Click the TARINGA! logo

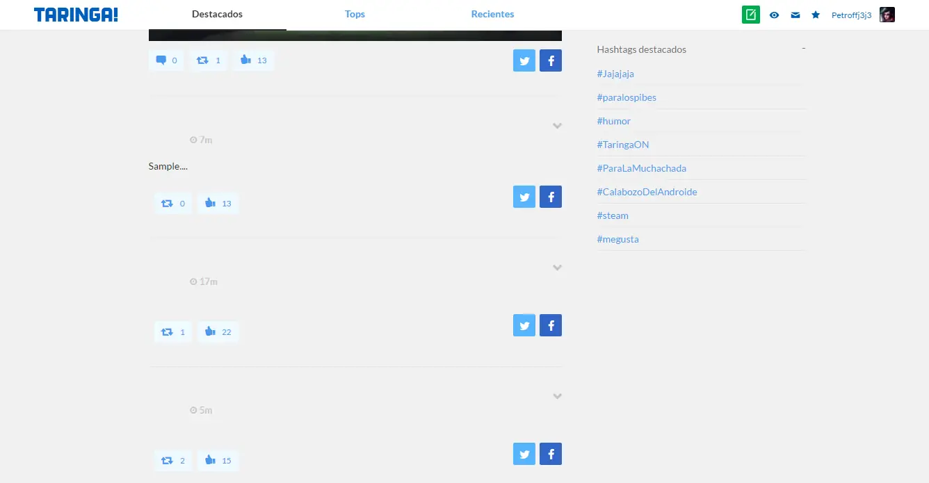click(x=76, y=15)
